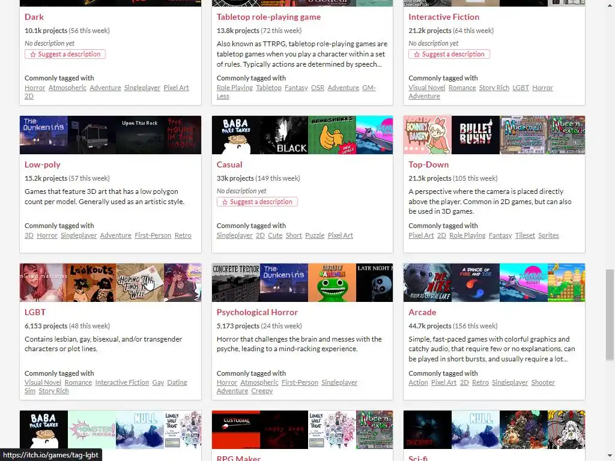
Task: Click Shooter tag under Arcade
Action: tap(543, 382)
